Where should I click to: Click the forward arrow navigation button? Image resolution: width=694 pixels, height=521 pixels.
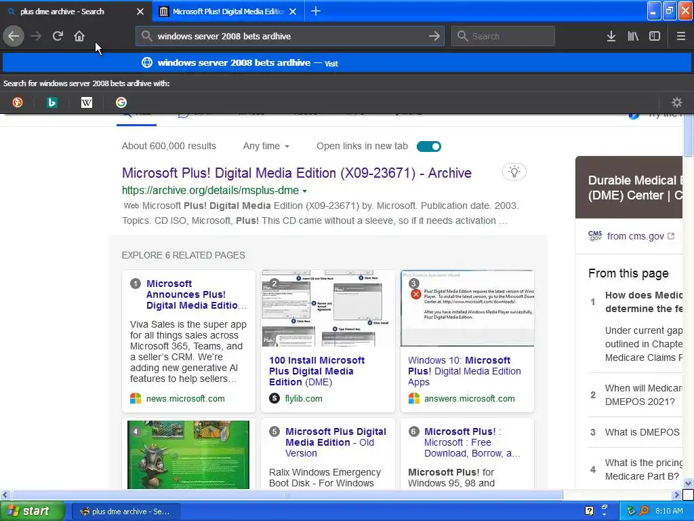tap(36, 36)
